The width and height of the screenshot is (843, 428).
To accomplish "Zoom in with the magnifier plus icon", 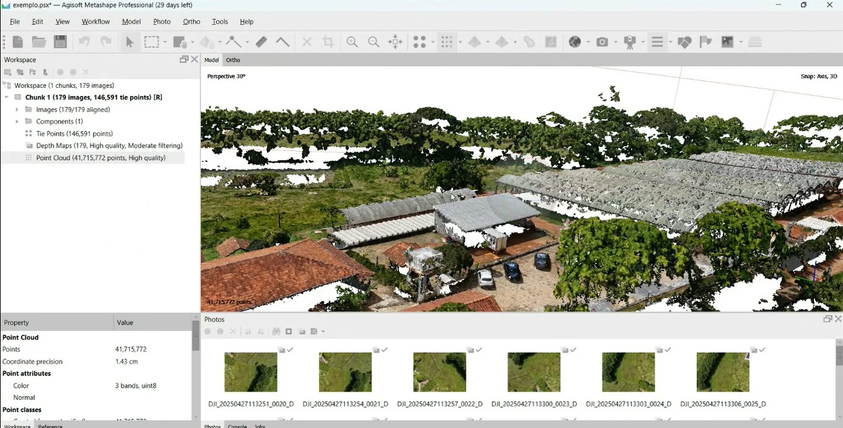I will tap(352, 41).
